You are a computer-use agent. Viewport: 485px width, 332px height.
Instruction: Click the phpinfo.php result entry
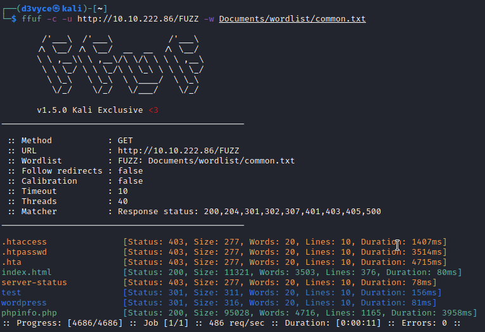(x=29, y=313)
